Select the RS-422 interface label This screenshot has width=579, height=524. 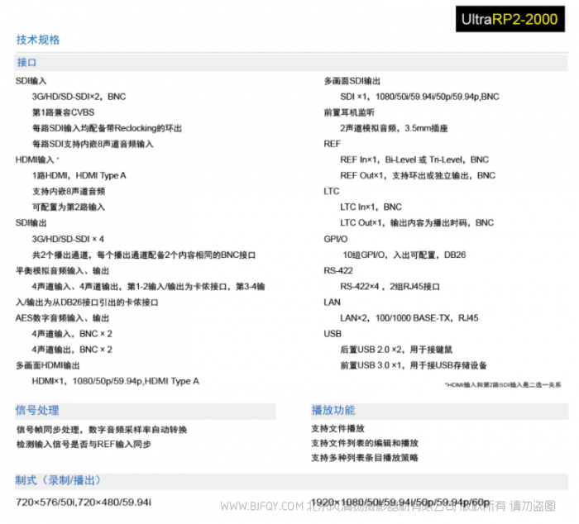point(337,271)
